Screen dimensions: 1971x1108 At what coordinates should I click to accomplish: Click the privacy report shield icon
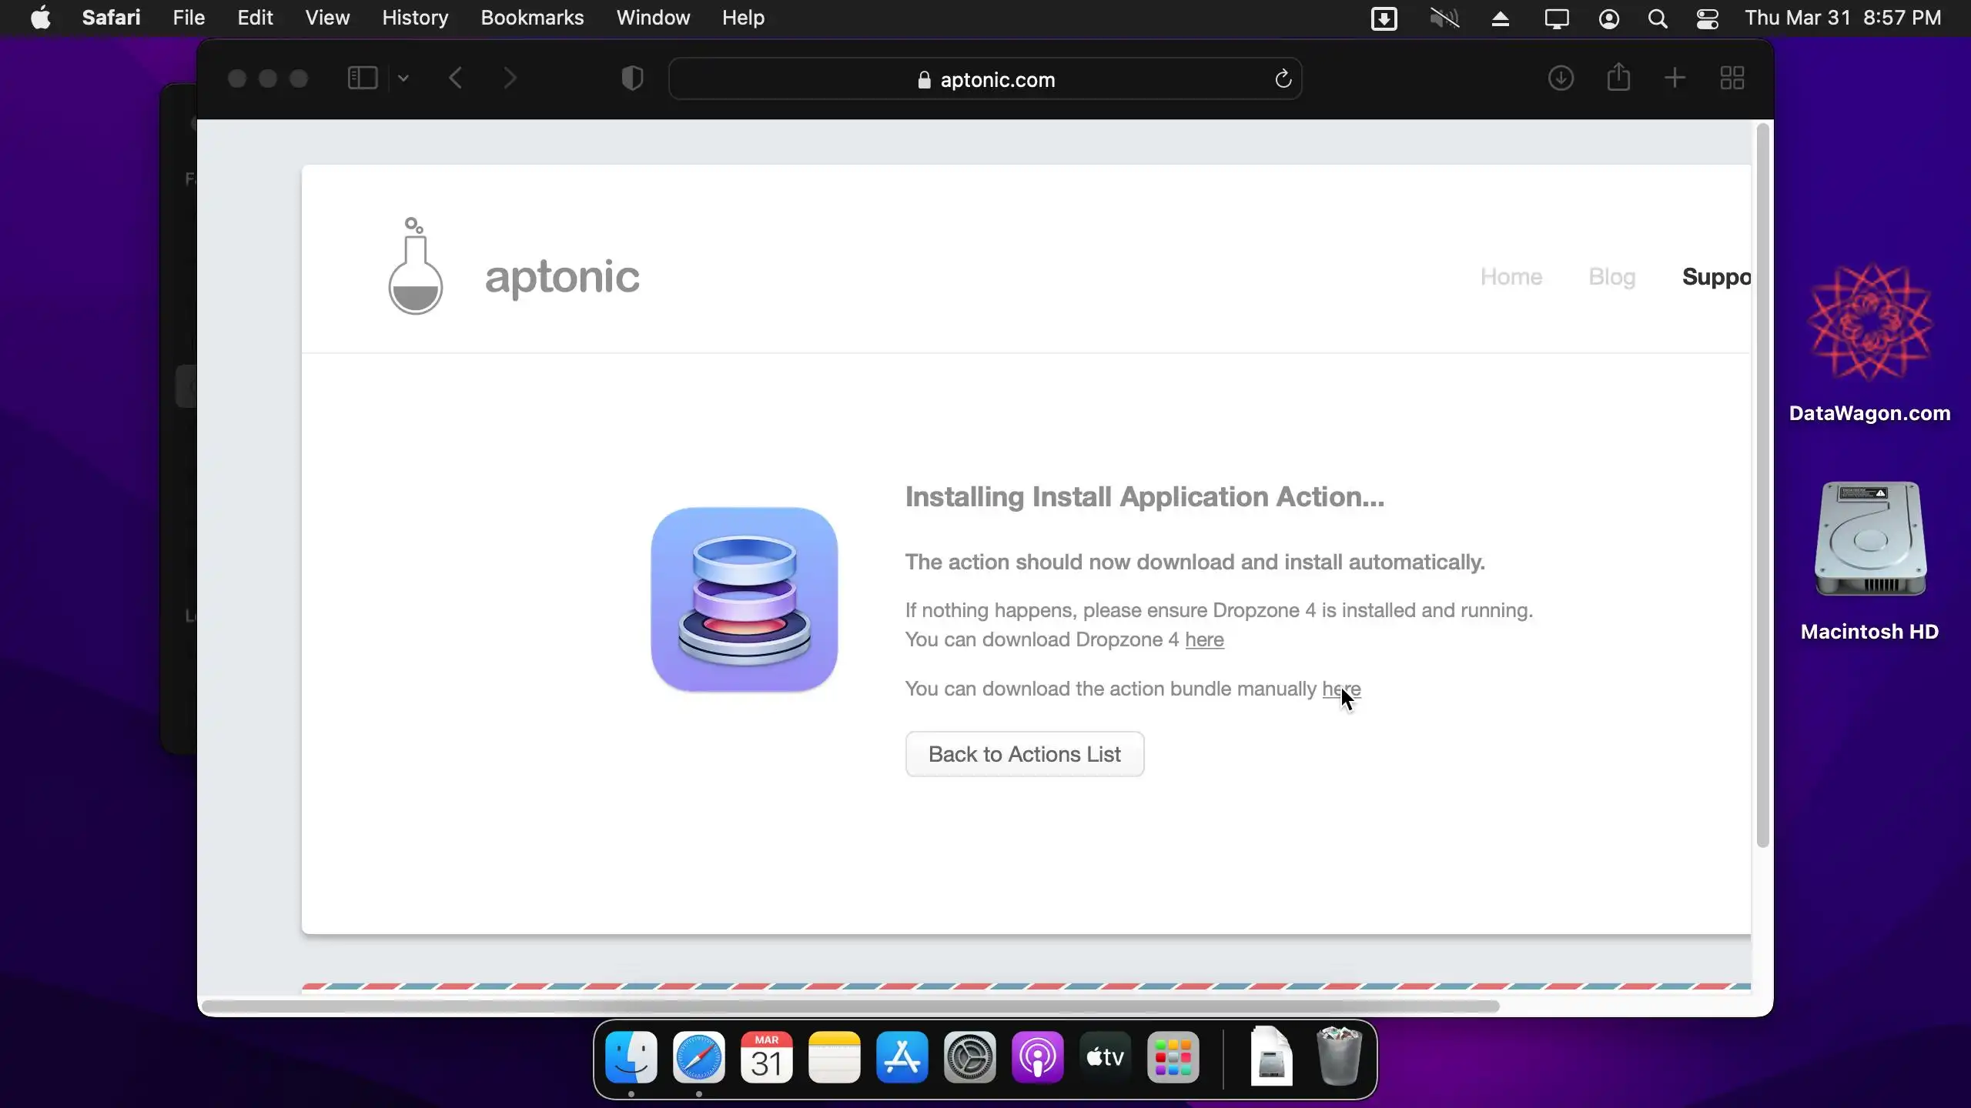[632, 78]
